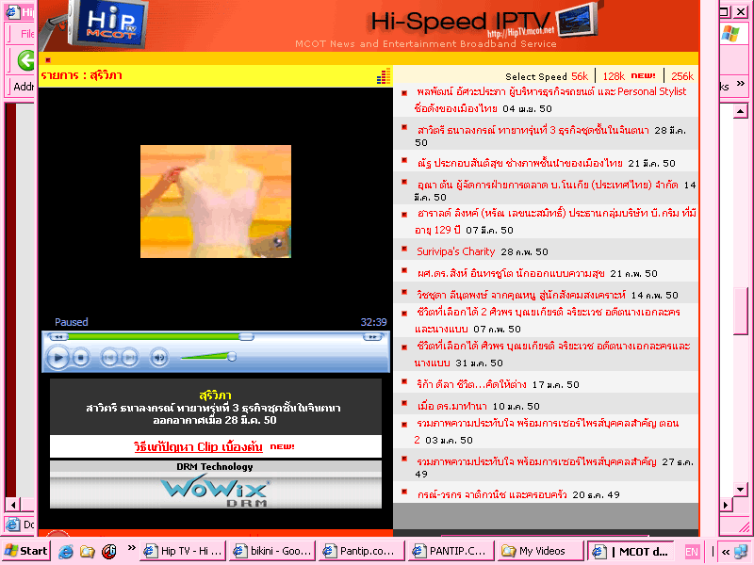The image size is (754, 565).
Task: Click the fast-forward button on seek bar
Action: 372,337
